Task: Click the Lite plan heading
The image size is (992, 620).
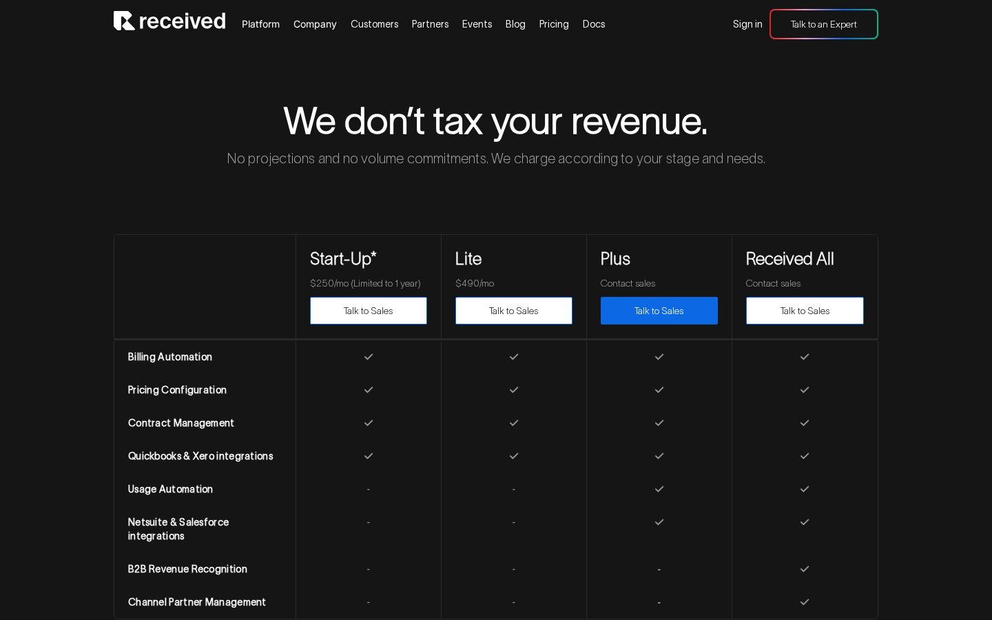Action: pyautogui.click(x=468, y=259)
